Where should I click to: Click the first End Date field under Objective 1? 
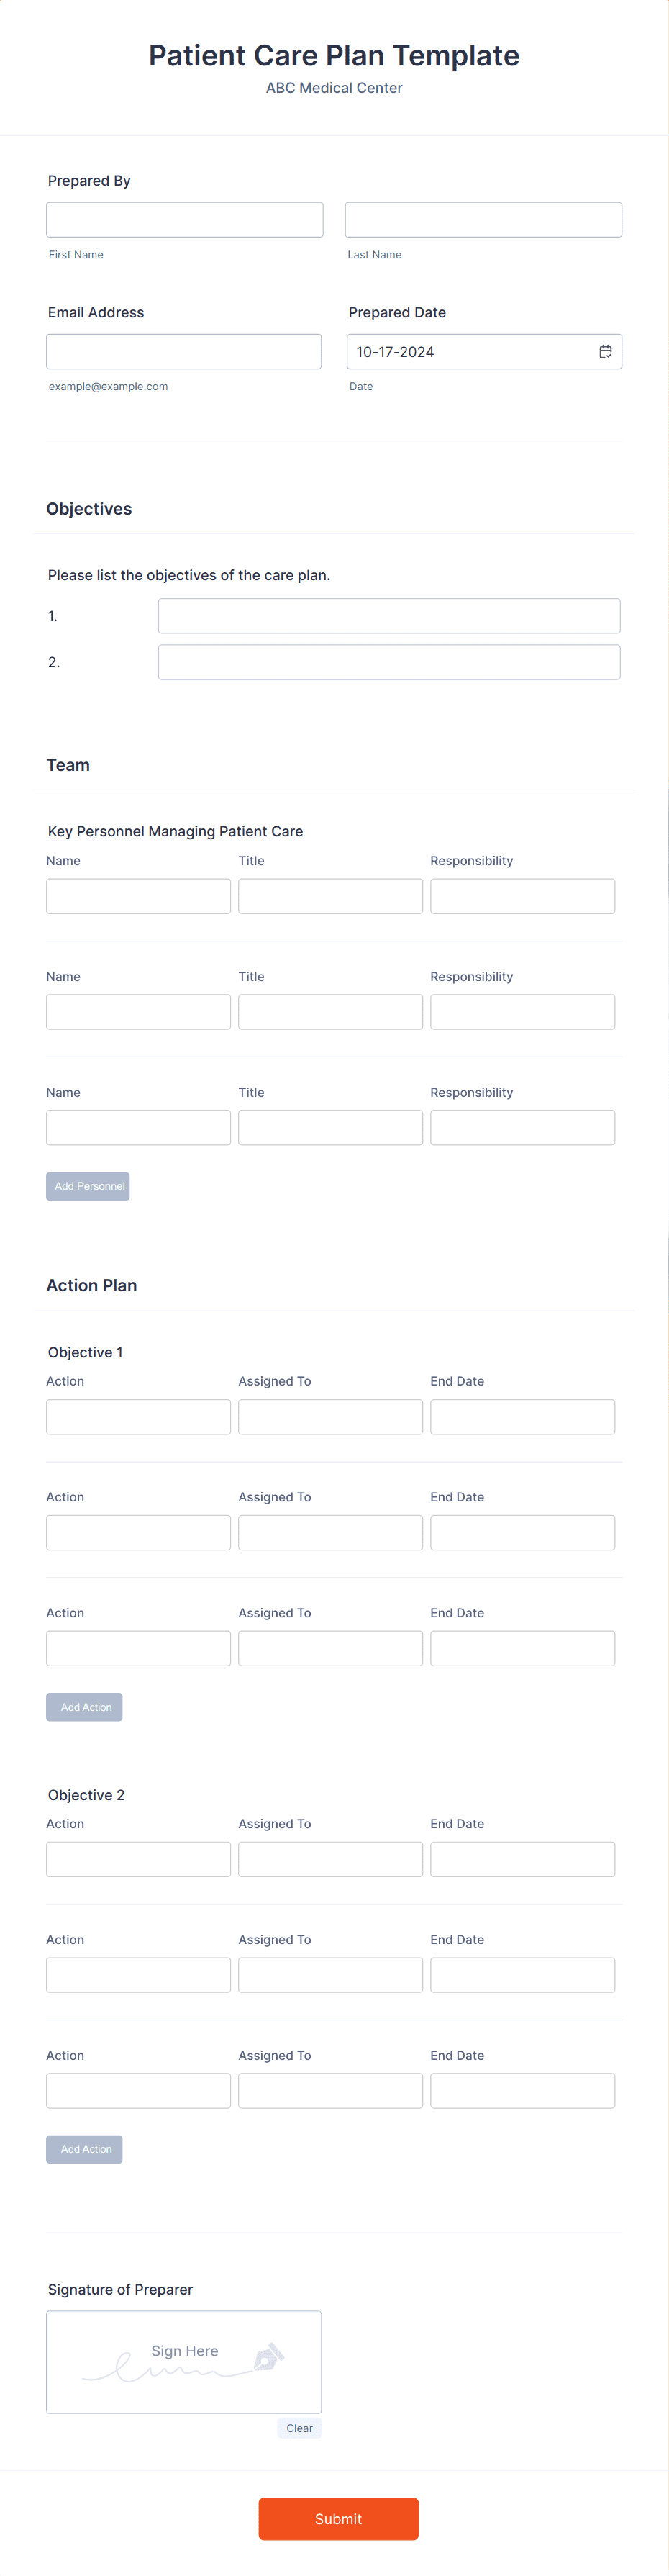(522, 1417)
